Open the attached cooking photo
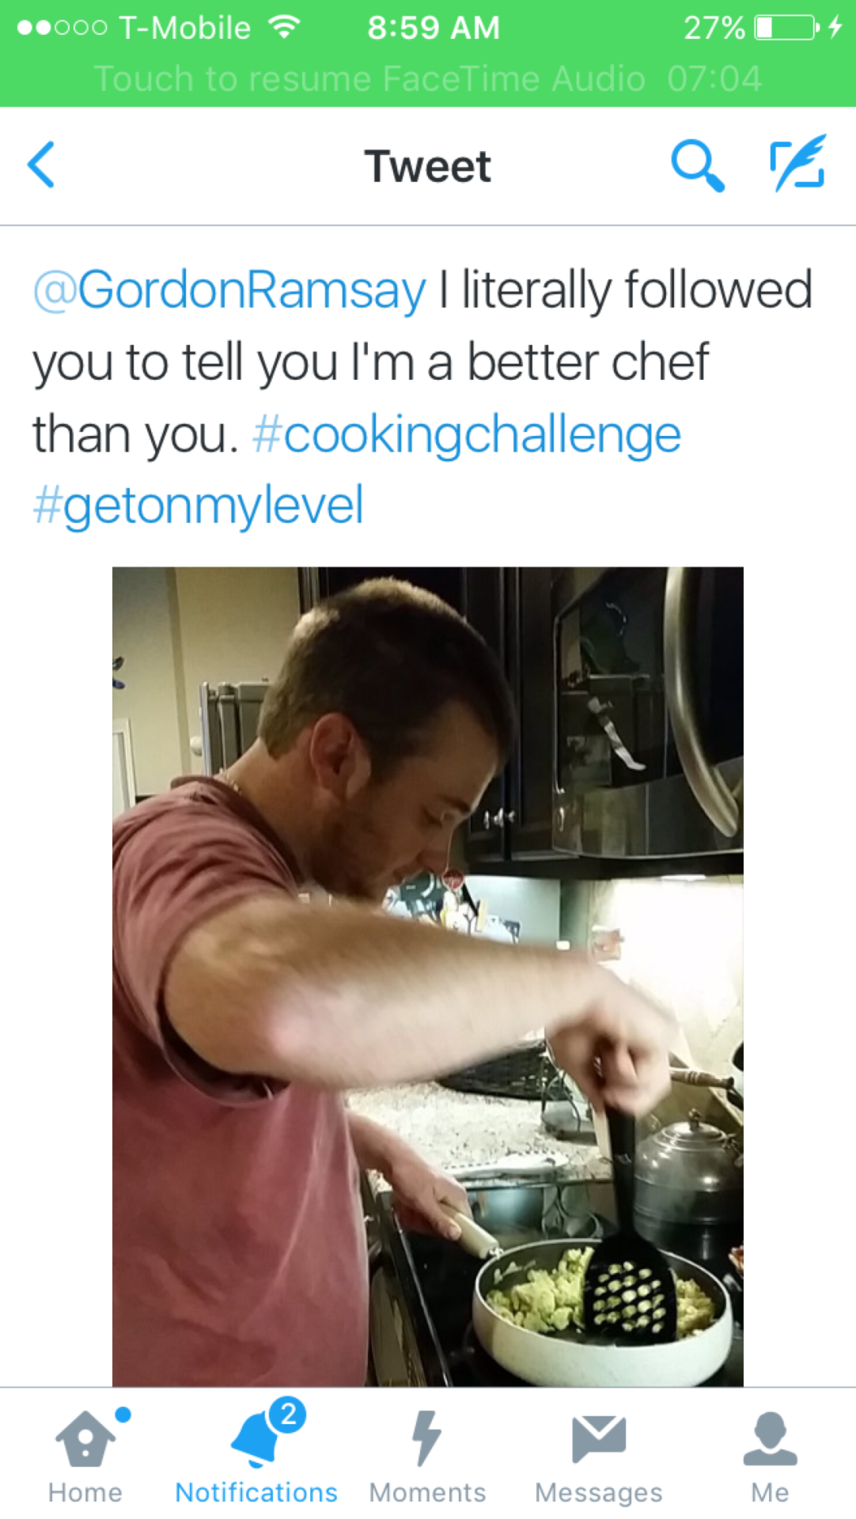 pos(428,976)
